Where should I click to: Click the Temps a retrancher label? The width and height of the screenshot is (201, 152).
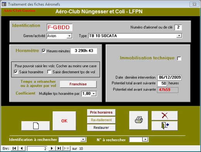point(38,84)
